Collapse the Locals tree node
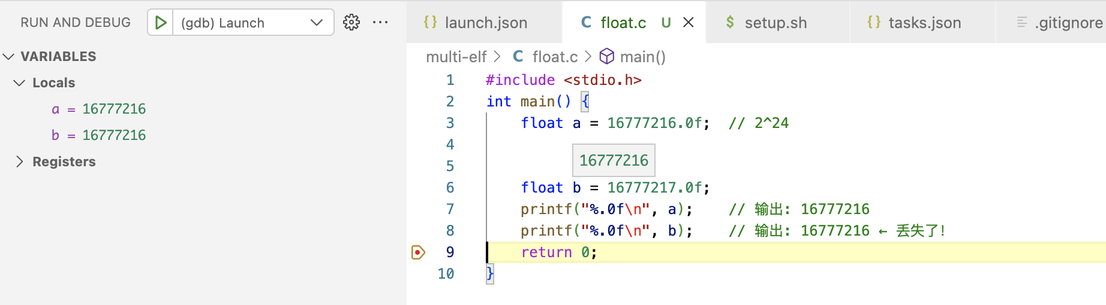This screenshot has height=305, width=1106. pyautogui.click(x=20, y=83)
